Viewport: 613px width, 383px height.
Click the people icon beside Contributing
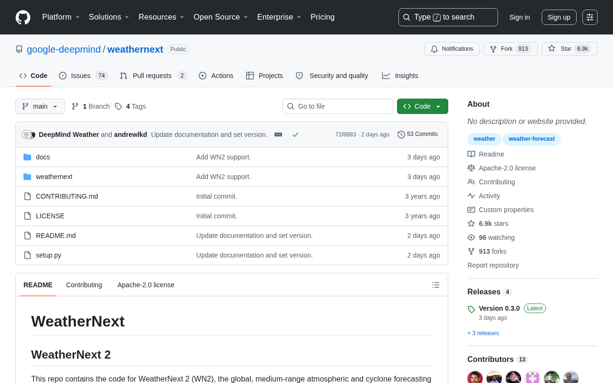point(471,182)
